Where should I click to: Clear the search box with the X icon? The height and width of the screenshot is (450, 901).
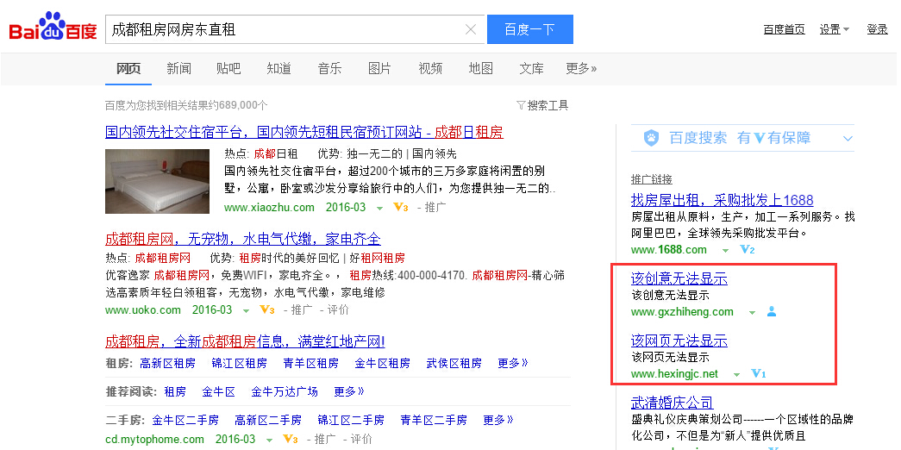point(471,29)
